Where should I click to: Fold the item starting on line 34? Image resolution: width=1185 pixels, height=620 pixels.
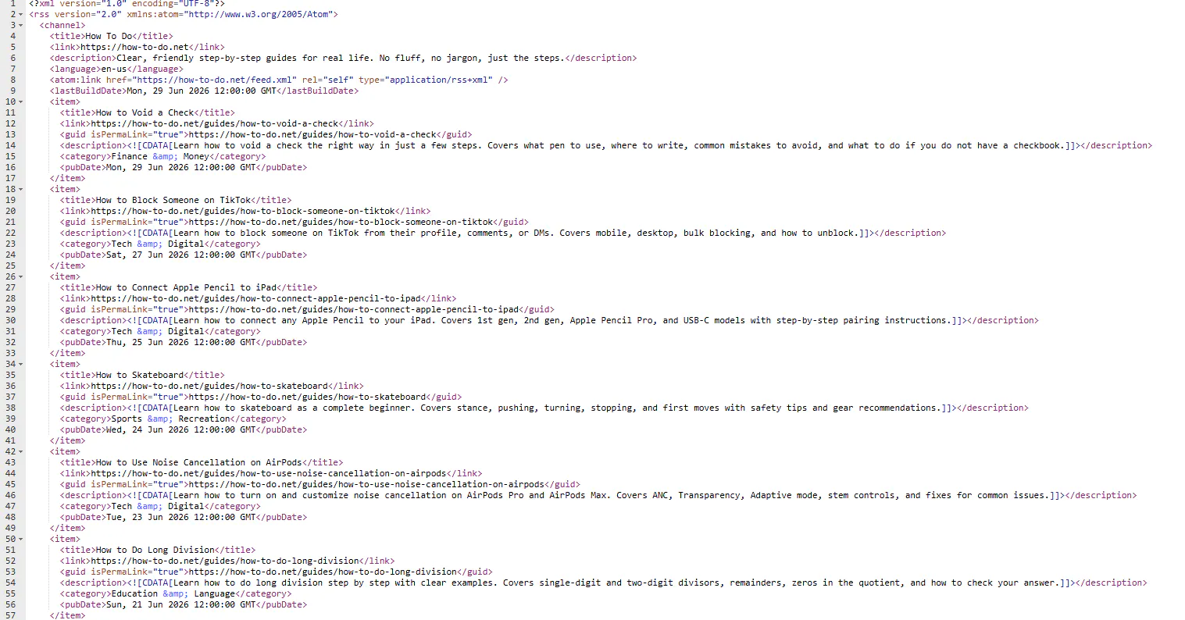[x=21, y=364]
